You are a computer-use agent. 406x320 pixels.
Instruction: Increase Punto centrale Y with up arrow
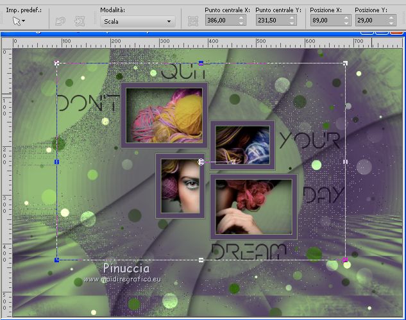(292, 17)
